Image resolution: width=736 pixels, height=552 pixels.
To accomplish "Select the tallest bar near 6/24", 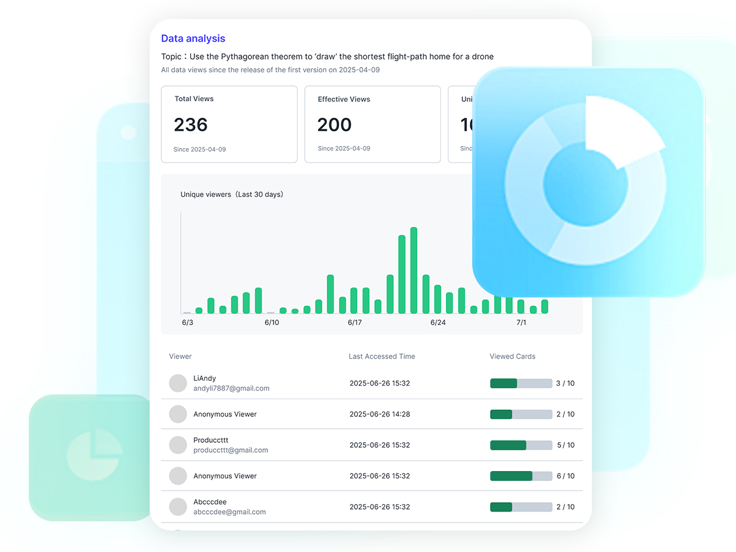I will pos(414,270).
